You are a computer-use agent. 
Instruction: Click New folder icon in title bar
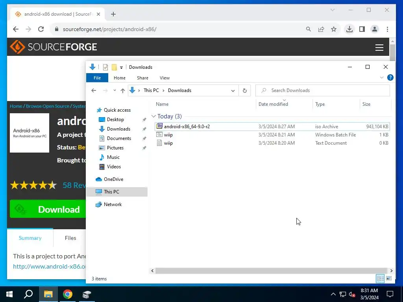(x=114, y=67)
